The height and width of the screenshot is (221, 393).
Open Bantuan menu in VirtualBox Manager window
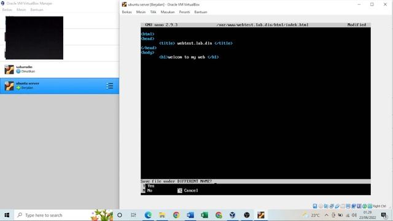click(x=37, y=10)
